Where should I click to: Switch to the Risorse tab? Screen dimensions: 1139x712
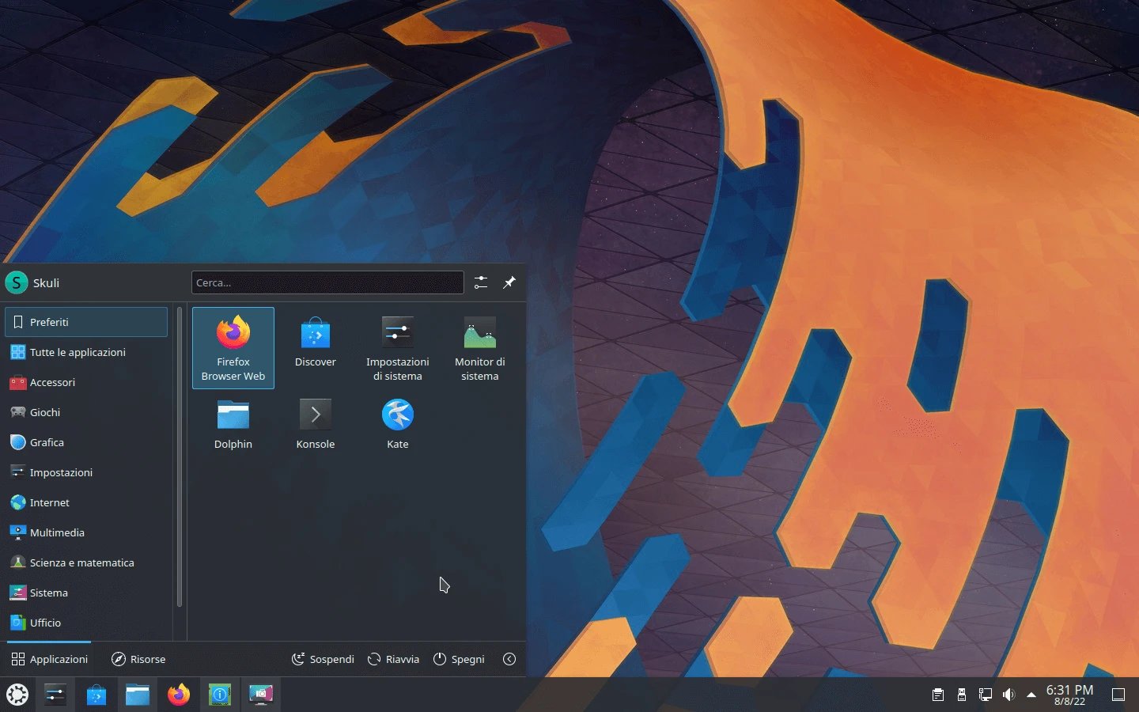pos(138,659)
